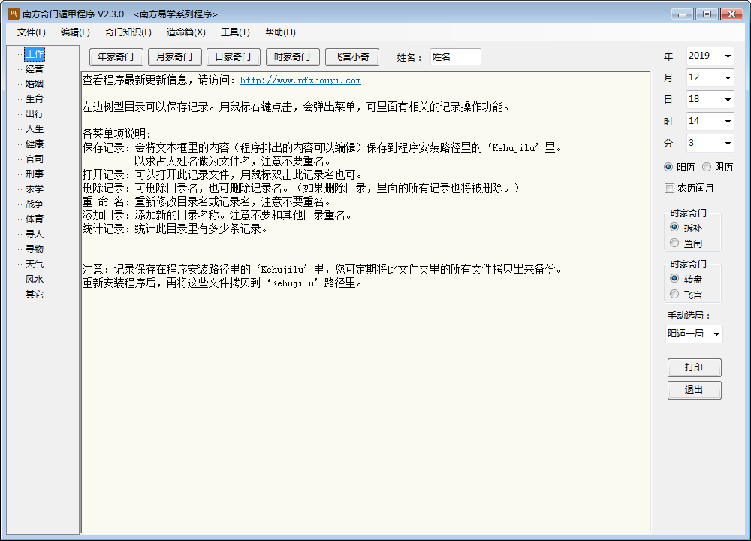
Task: Click the 年家奇门 button
Action: [116, 57]
